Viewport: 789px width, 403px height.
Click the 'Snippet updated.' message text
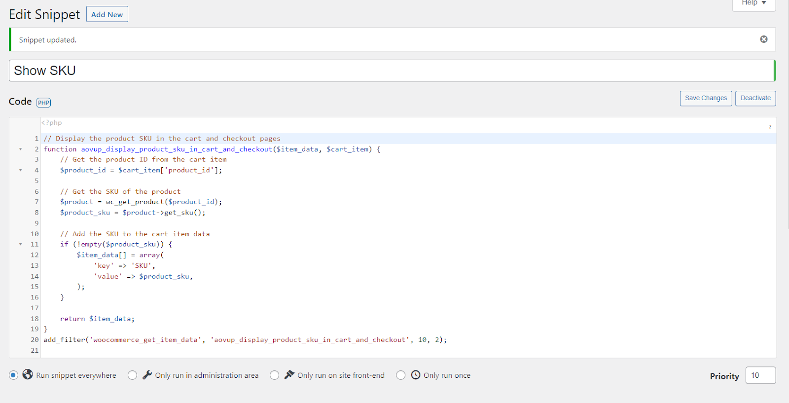[48, 40]
